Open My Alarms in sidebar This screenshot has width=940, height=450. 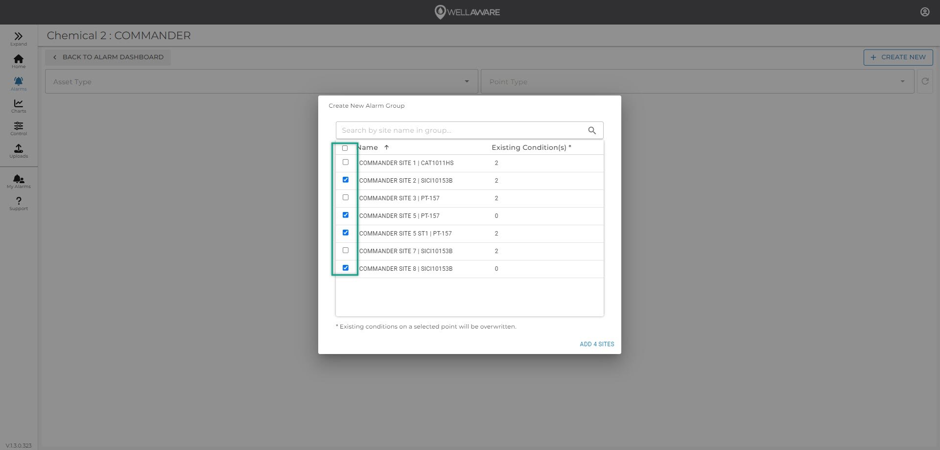(19, 181)
